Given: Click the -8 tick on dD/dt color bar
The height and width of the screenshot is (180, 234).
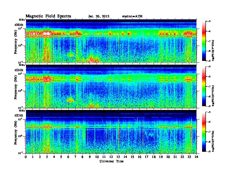Looking at the screenshot, I should [x=209, y=96].
